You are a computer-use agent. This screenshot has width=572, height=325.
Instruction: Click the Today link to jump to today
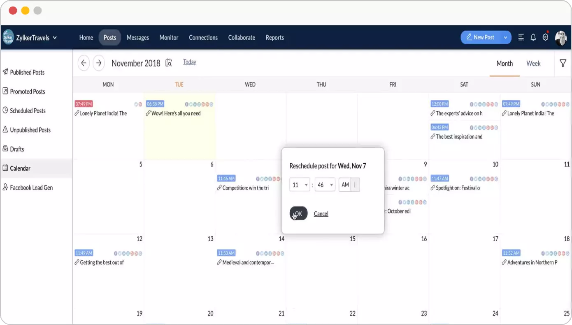[x=189, y=62]
